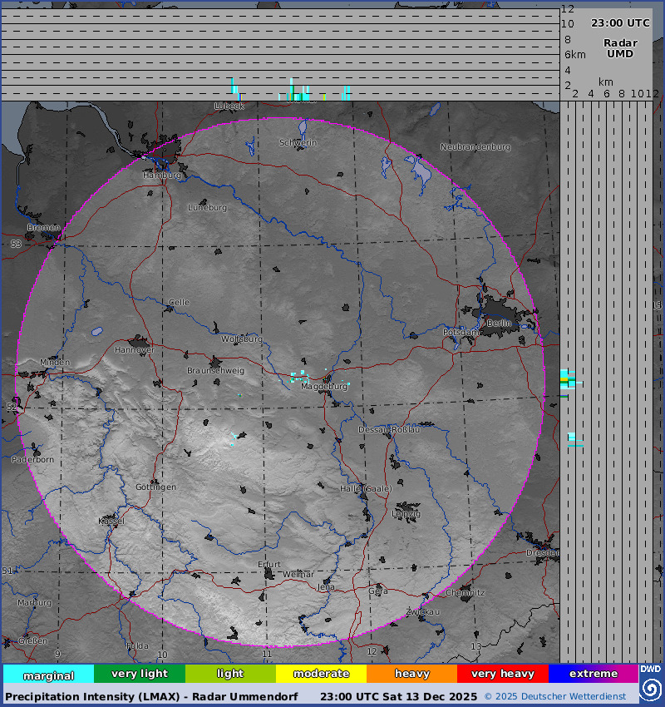Click the Hannover city label
The width and height of the screenshot is (665, 707).
point(134,350)
